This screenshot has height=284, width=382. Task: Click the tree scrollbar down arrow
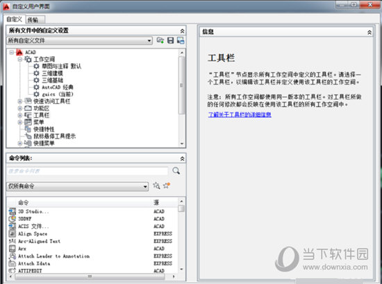(182, 143)
